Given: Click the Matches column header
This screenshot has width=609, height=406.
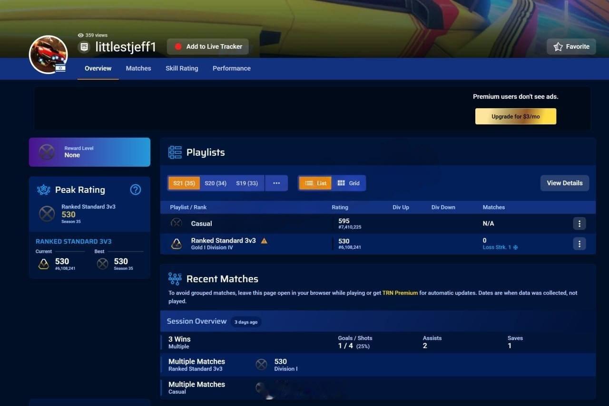Looking at the screenshot, I should pos(494,207).
